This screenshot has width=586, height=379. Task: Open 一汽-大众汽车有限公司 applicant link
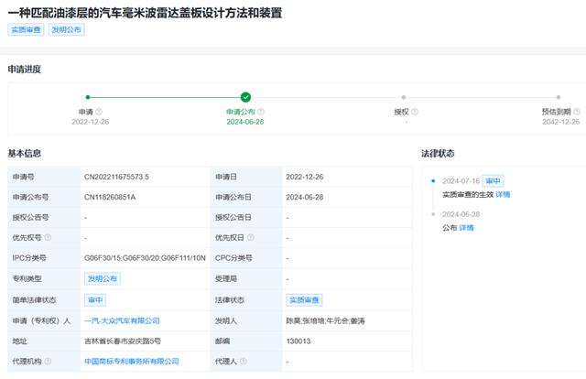coord(122,320)
